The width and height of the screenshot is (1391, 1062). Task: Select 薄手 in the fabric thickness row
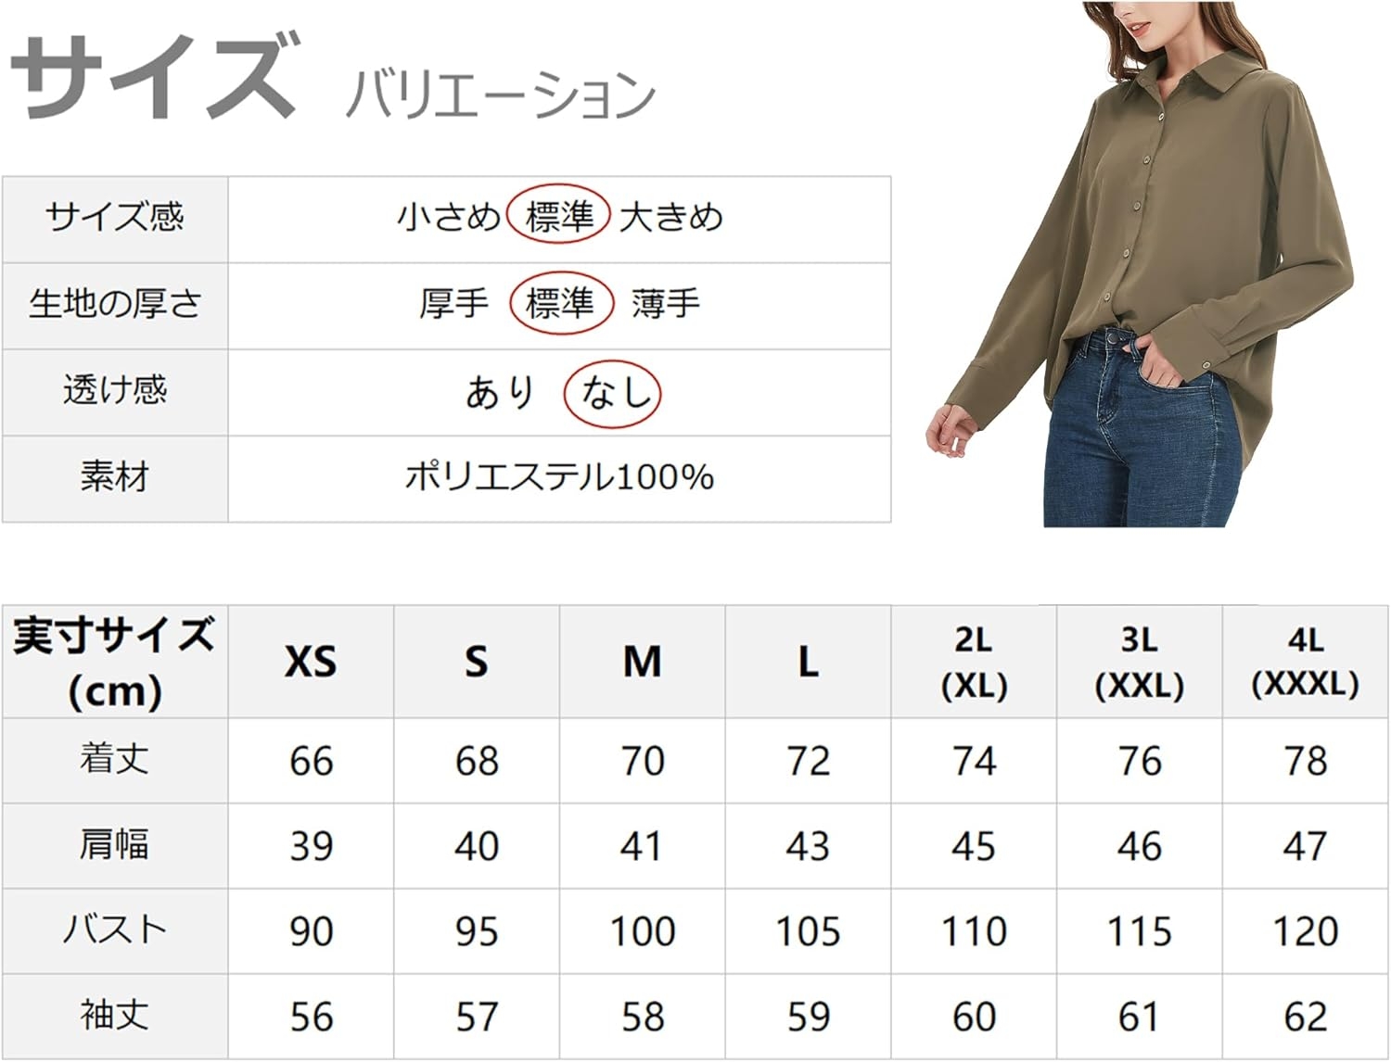[666, 304]
